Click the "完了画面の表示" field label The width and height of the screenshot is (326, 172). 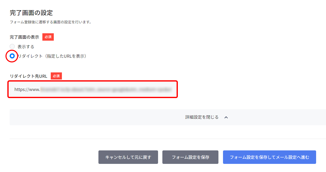tap(24, 37)
